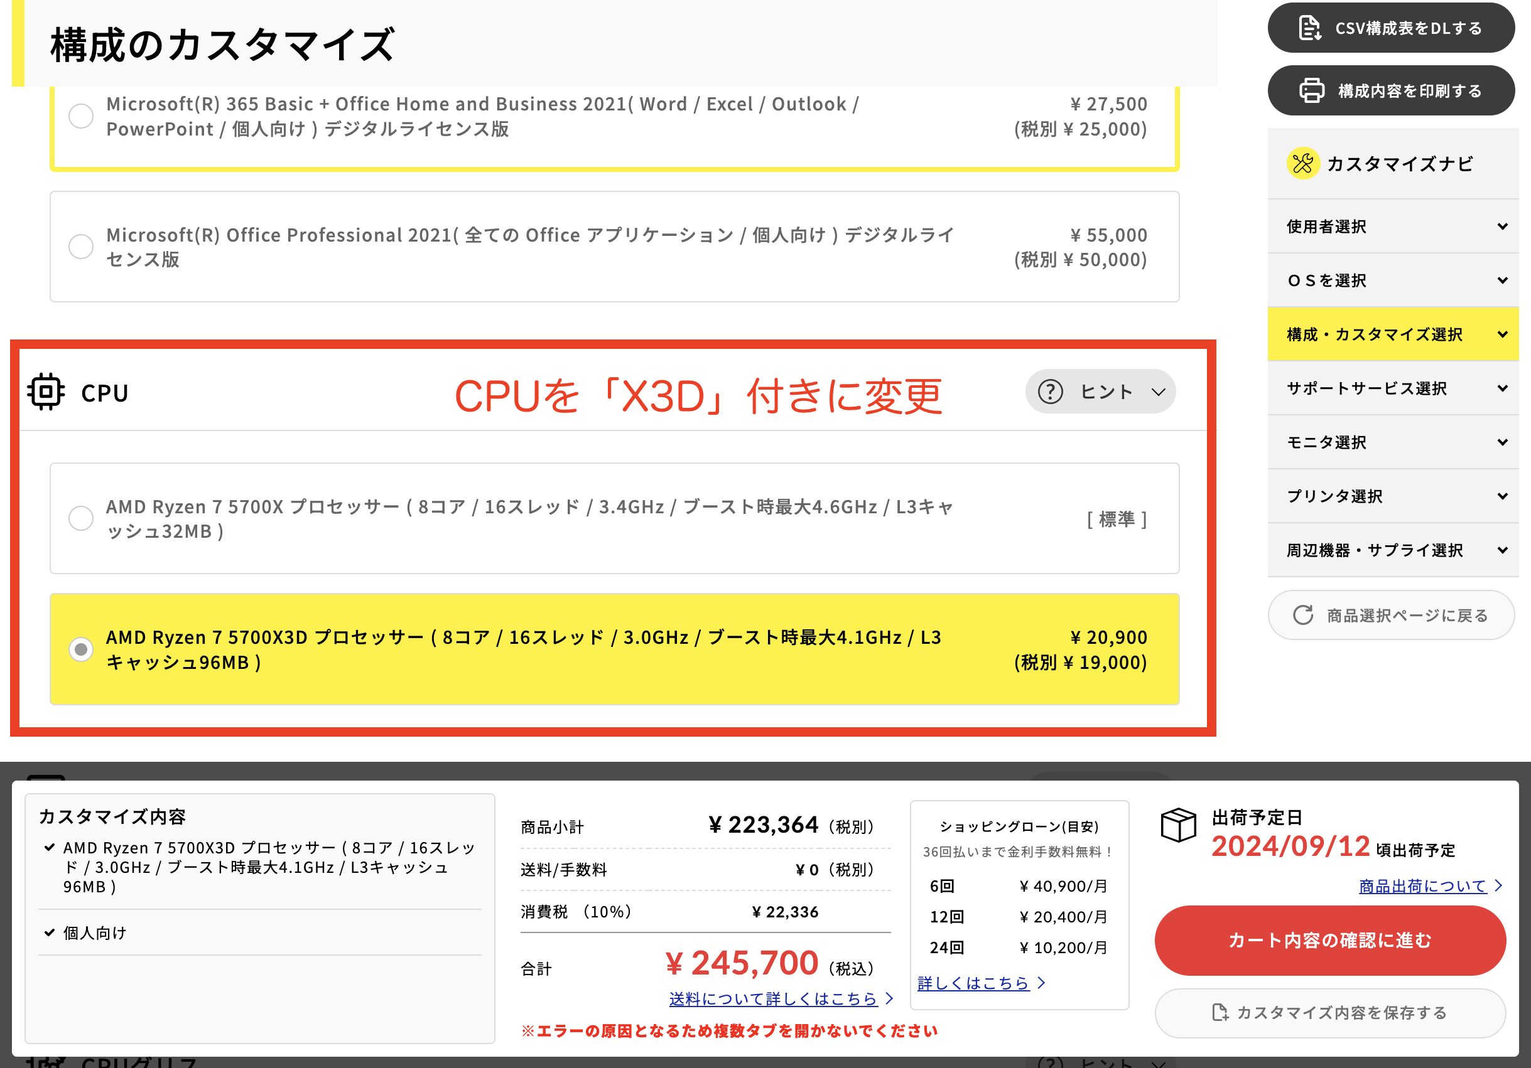1531x1068 pixels.
Task: Open モニタ選択 navi item
Action: [x=1392, y=442]
